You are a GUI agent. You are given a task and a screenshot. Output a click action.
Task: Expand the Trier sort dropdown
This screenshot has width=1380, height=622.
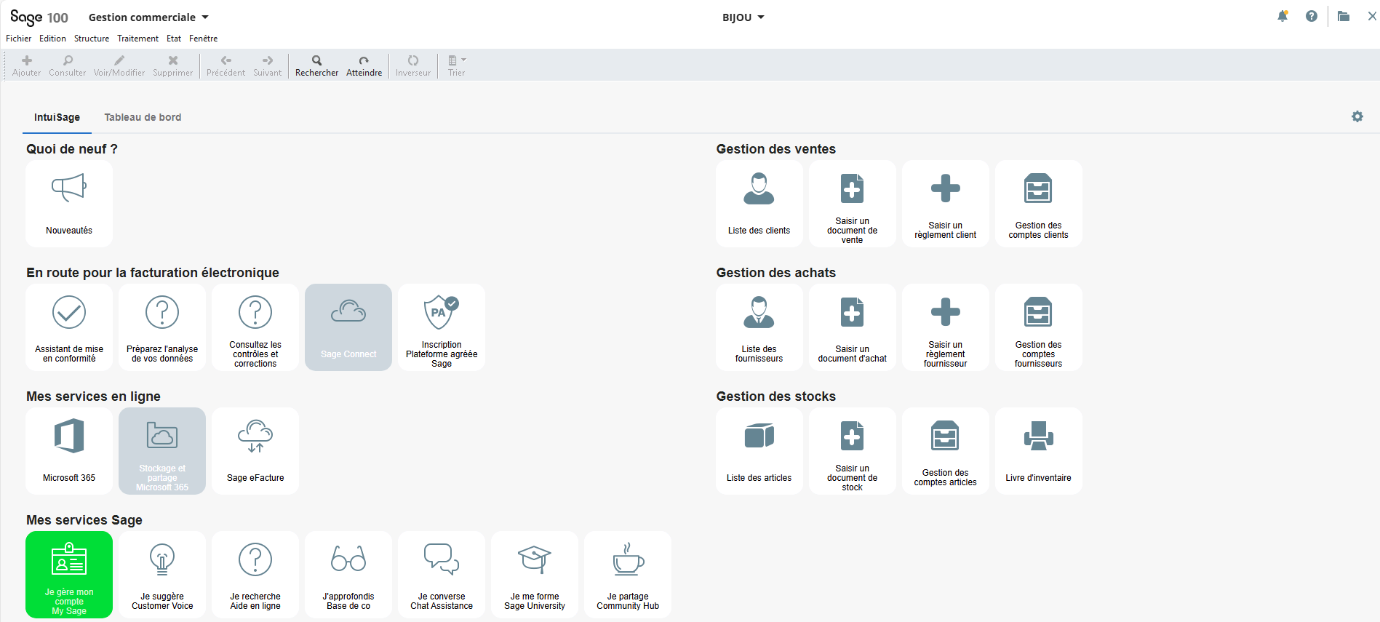pyautogui.click(x=457, y=65)
